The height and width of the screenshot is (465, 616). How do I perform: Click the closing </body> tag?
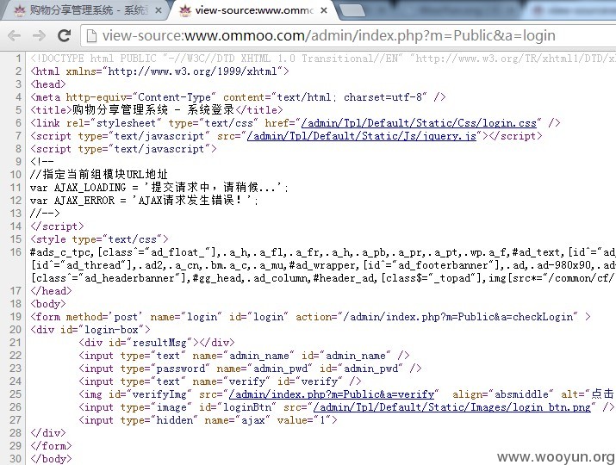(51, 459)
